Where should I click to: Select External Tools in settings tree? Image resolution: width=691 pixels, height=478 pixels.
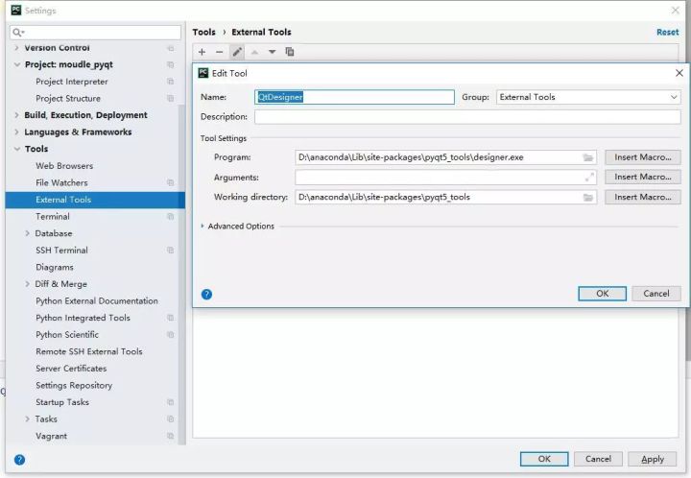[x=95, y=200]
